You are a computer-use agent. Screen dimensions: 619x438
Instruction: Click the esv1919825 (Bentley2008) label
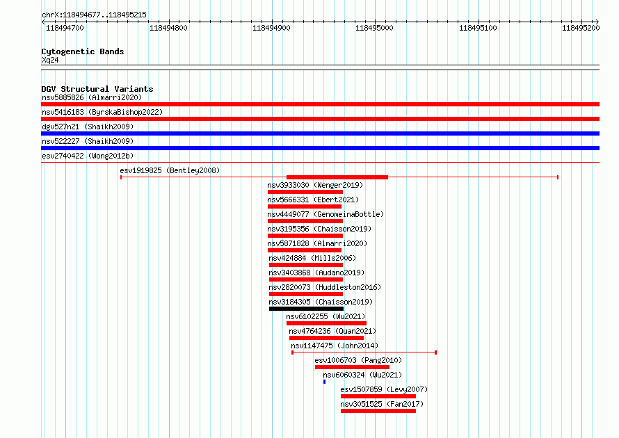[170, 170]
